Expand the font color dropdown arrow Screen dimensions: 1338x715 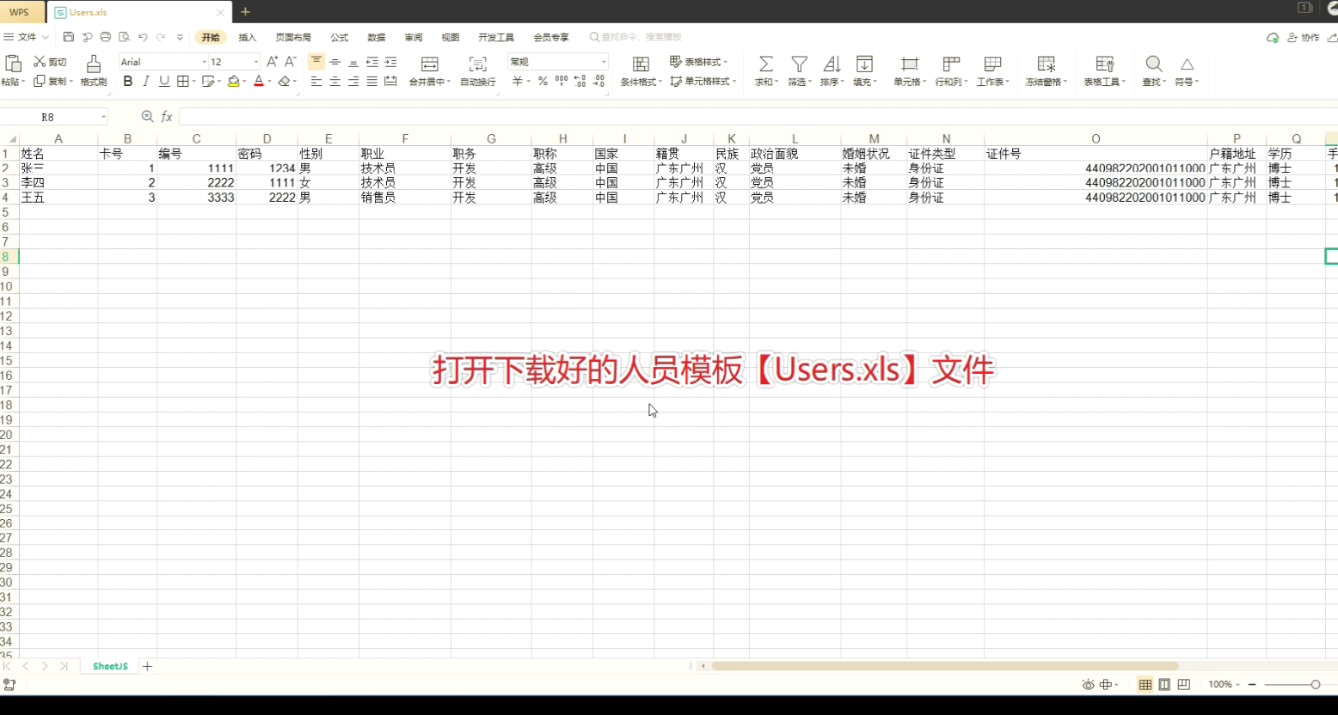pyautogui.click(x=269, y=82)
